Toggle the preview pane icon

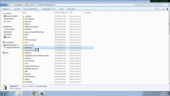pos(163,9)
